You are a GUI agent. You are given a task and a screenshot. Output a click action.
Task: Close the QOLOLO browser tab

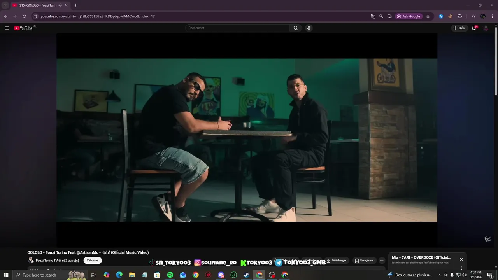pyautogui.click(x=66, y=5)
